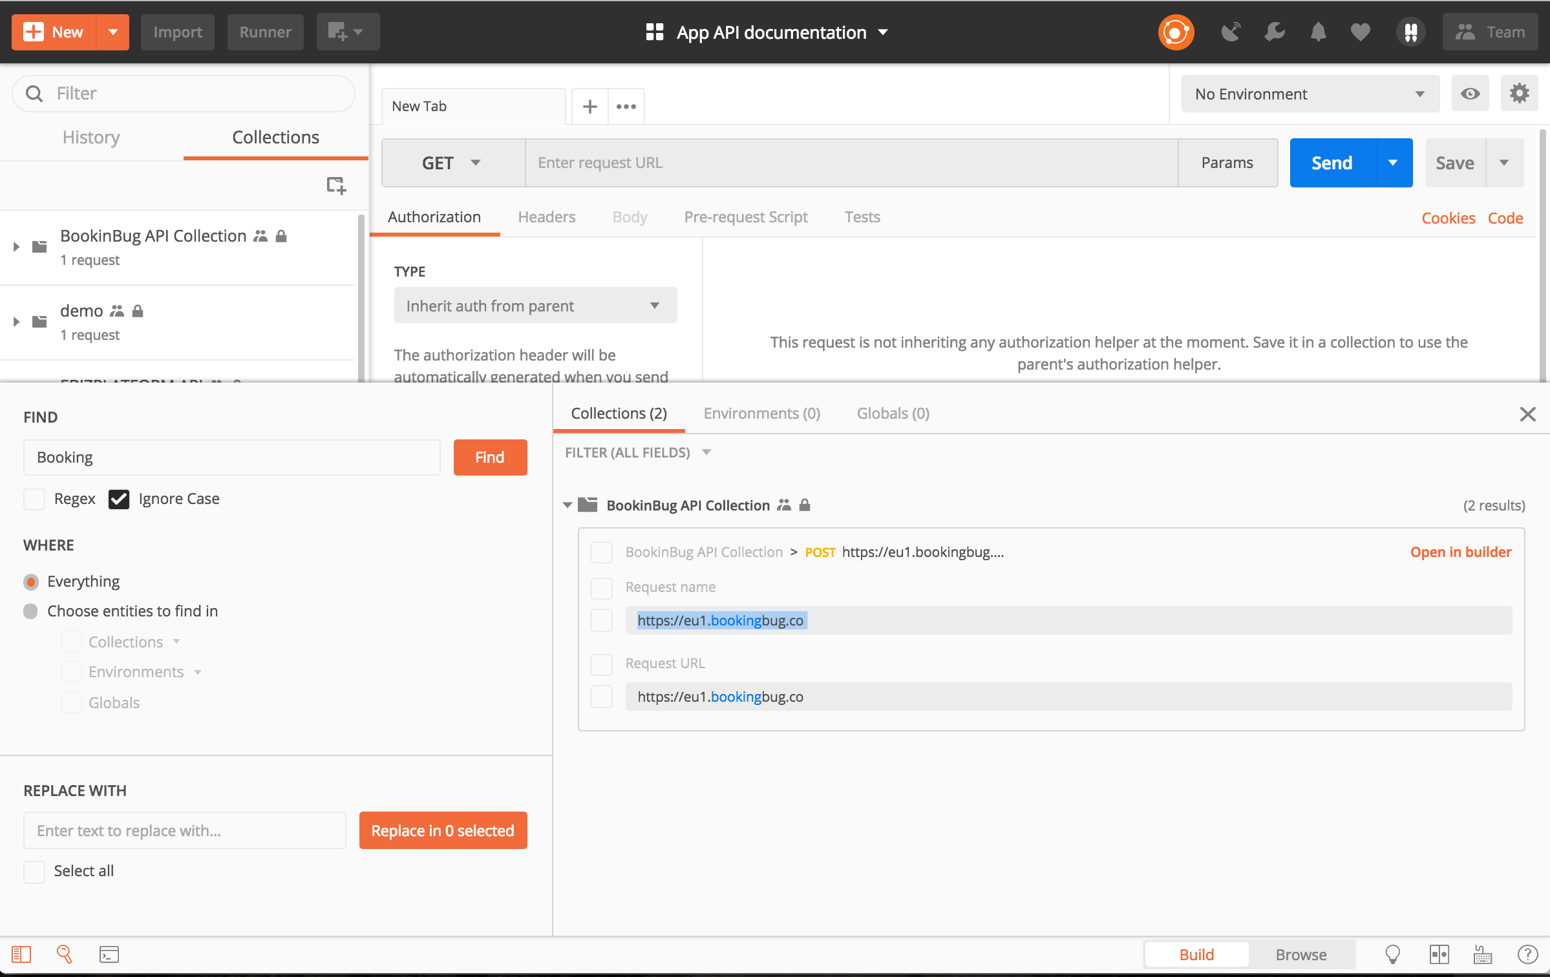Image resolution: width=1550 pixels, height=977 pixels.
Task: Uncheck the Ignore Case checkbox
Action: (119, 499)
